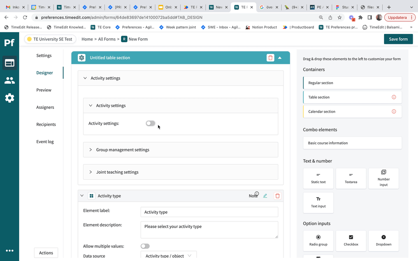
Task: Delete the Activity type element
Action: click(277, 196)
